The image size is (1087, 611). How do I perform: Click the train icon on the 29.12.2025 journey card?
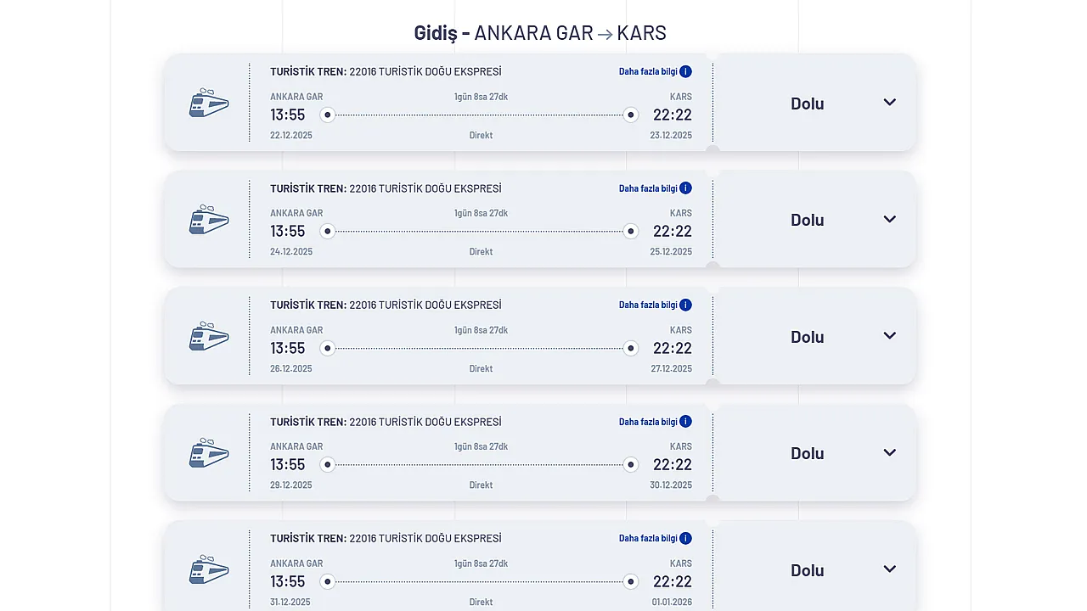click(208, 452)
